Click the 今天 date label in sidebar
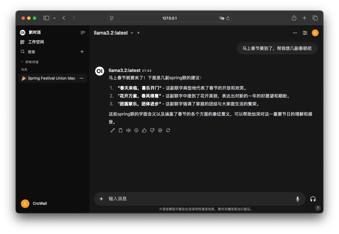This screenshot has width=339, height=234. pos(24,70)
